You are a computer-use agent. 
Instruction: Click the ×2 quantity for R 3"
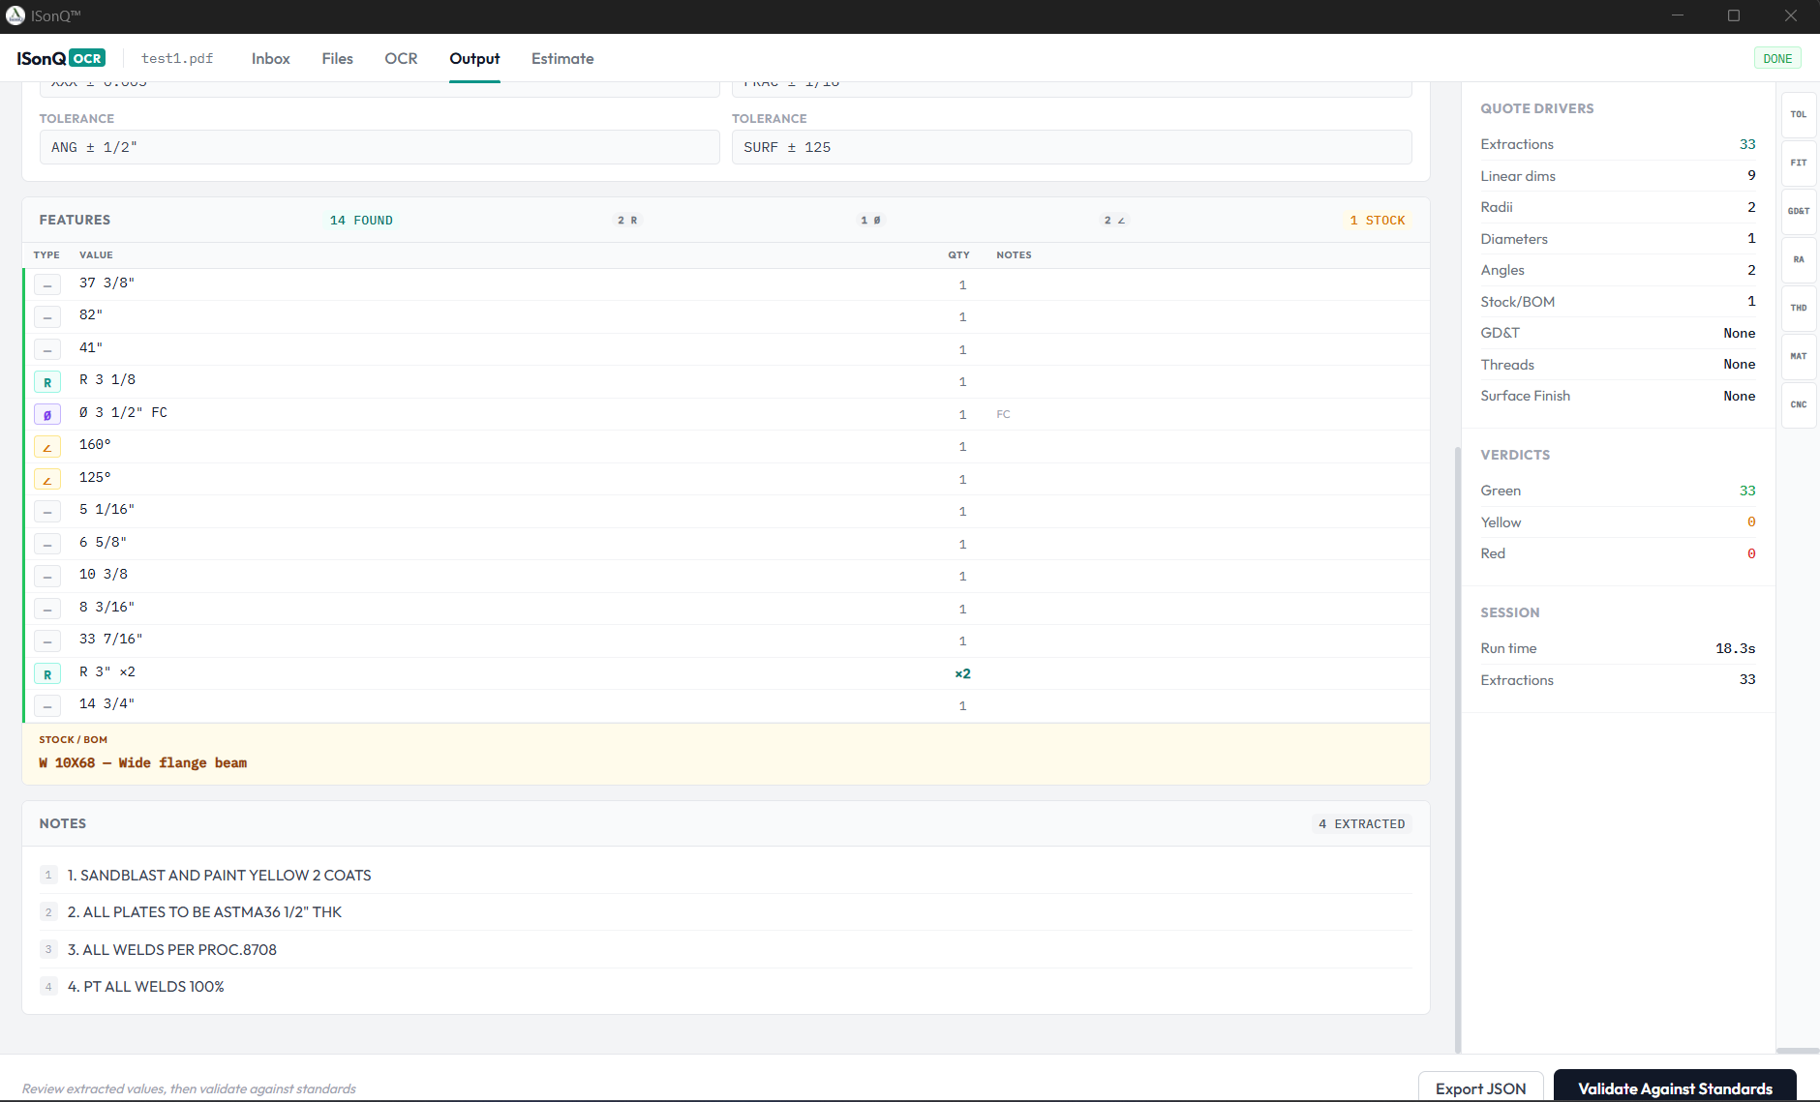coord(962,673)
